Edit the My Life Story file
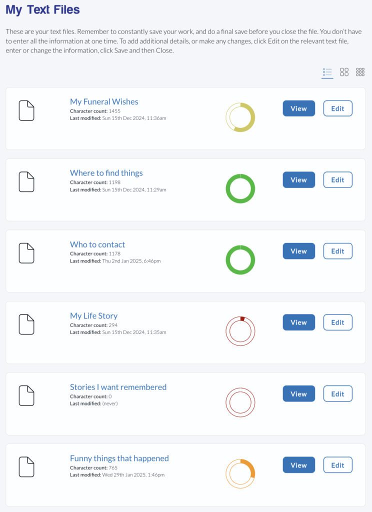372x512 pixels. tap(337, 322)
